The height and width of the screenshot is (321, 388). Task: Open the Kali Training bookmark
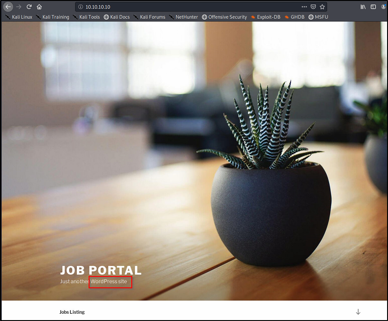pos(52,17)
